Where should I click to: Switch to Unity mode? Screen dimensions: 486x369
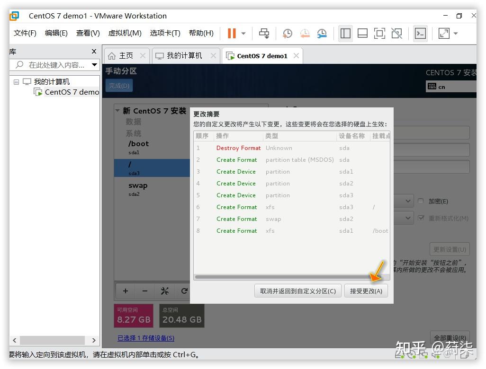pos(396,33)
